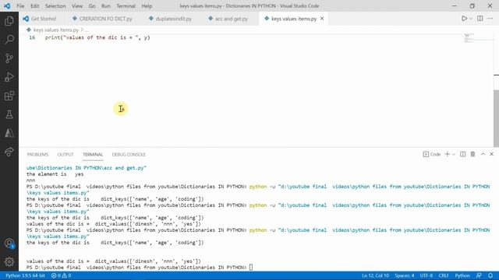Close the keys values items.py tab
Image resolution: width=499 pixels, height=280 pixels.
322,19
